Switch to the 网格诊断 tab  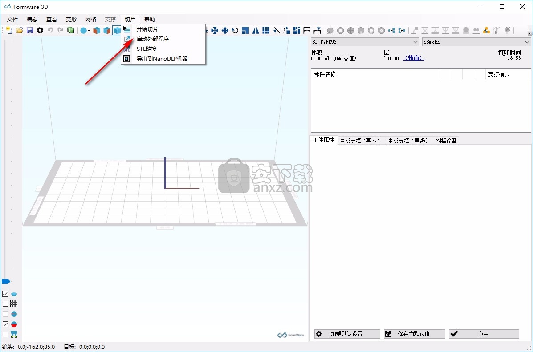coord(446,141)
